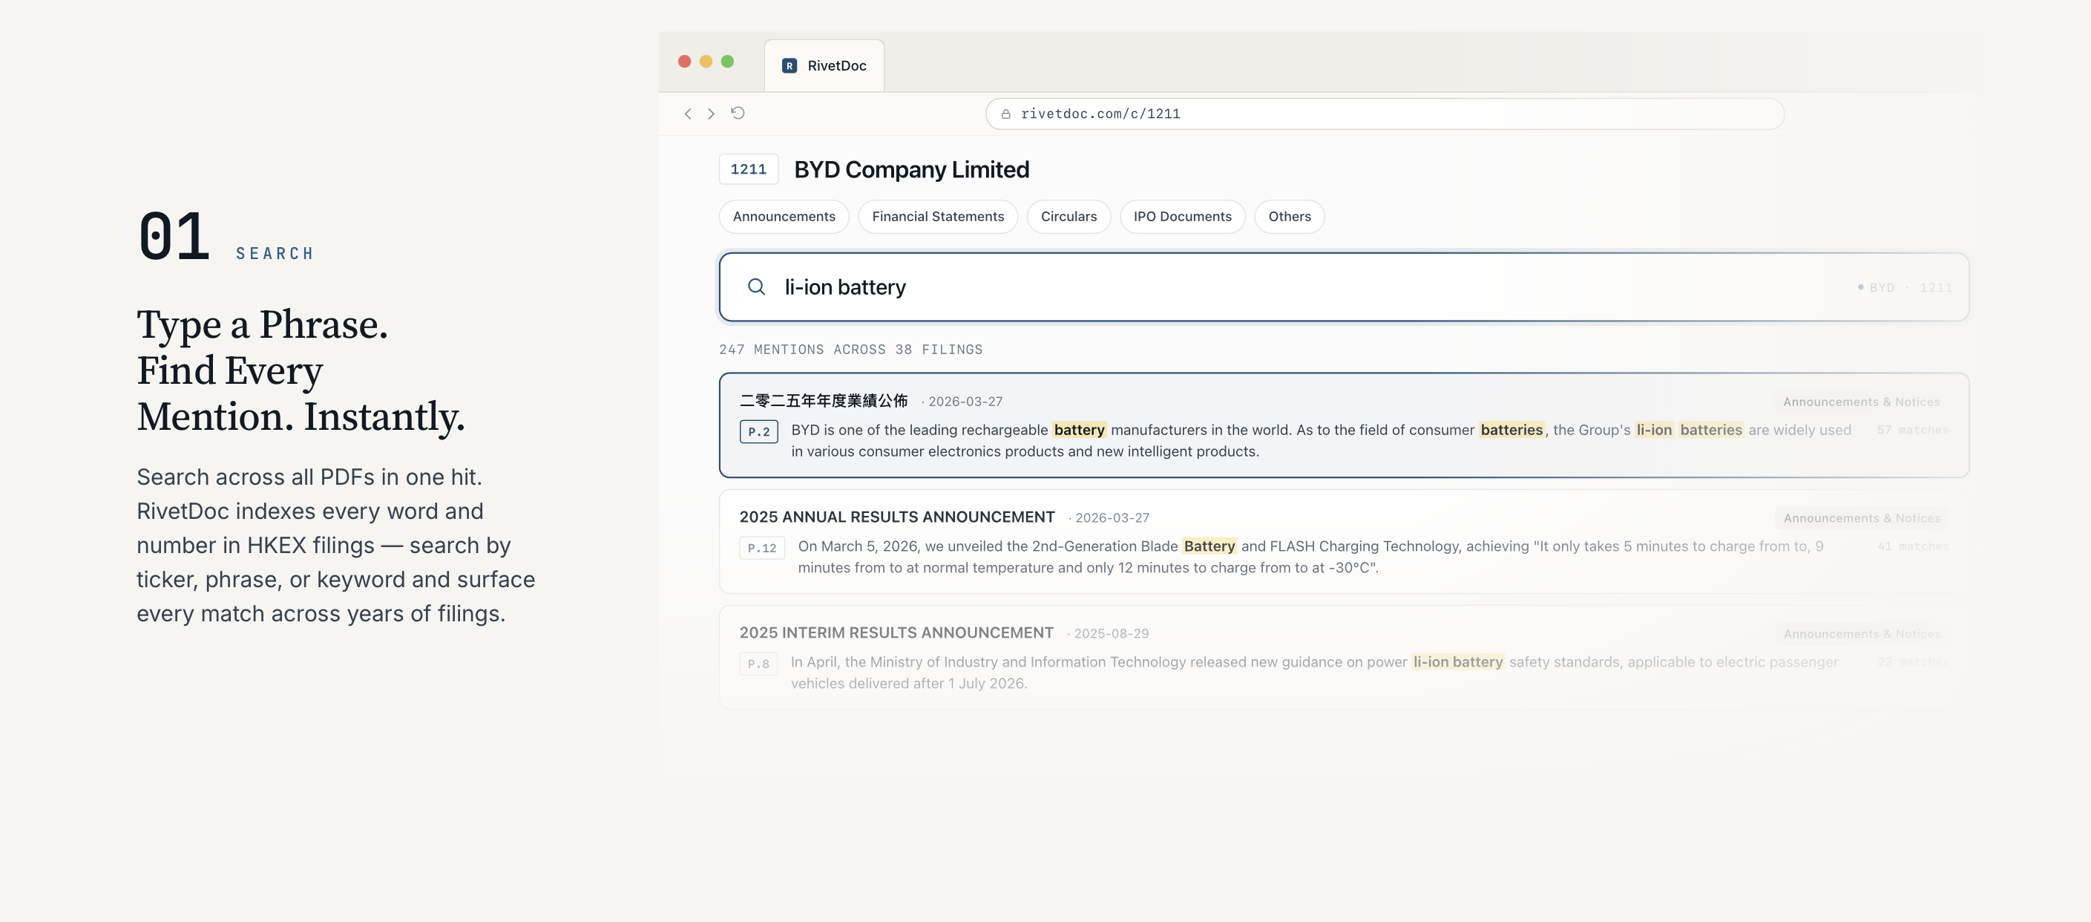
Task: Click the lock icon in the address bar
Action: (x=1005, y=114)
